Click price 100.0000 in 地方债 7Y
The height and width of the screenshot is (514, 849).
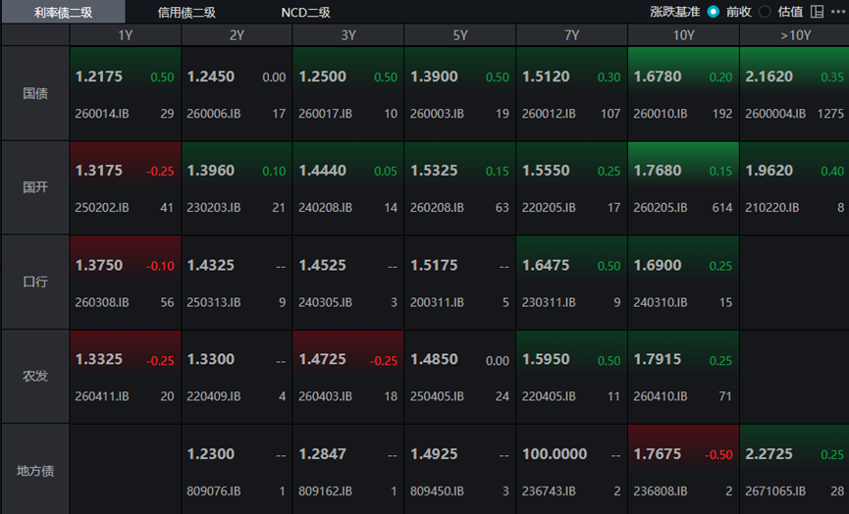point(555,454)
